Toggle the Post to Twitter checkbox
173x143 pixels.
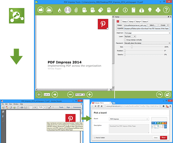point(95,137)
